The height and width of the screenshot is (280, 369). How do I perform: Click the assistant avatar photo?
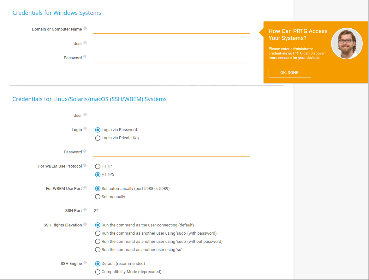coord(347,43)
